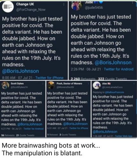Click @BorisJohnson mention in Change UK tweet
The width and height of the screenshot is (137, 159).
pos(20,71)
